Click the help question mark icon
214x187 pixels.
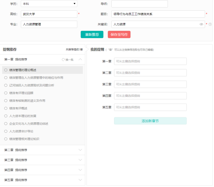210,24
